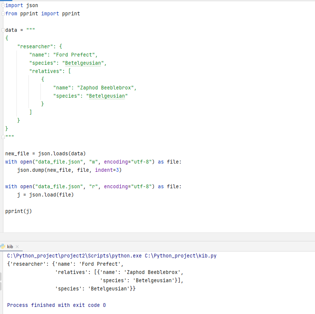
Task: Click the fold end marker beside 'from pprint'
Action: click(x=3, y=14)
